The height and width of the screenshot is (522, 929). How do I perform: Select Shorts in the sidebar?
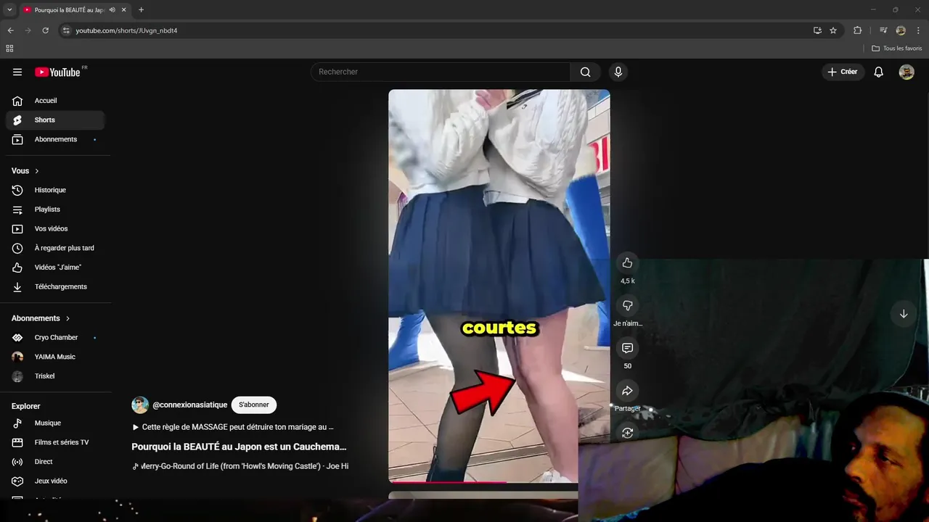coord(55,120)
